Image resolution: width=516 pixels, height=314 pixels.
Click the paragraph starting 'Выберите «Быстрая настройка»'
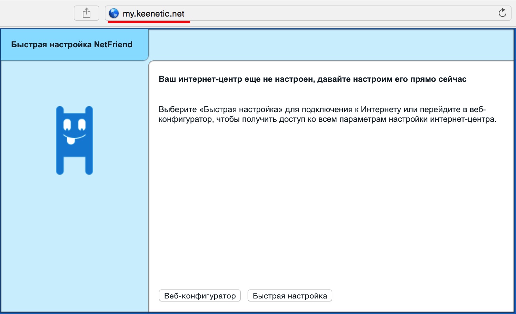[327, 114]
